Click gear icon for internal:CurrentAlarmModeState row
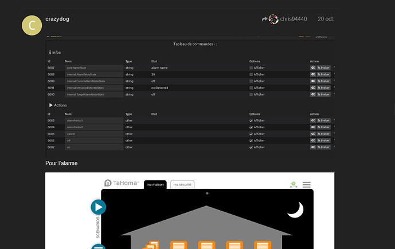The height and width of the screenshot is (249, 395). click(312, 81)
